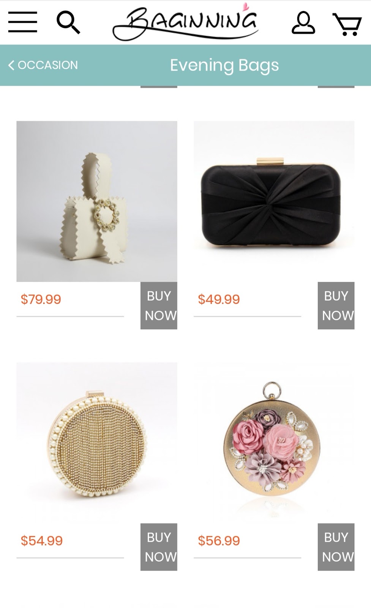Buy the $54.99 pearl round bag now
The width and height of the screenshot is (371, 608).
coord(159,547)
